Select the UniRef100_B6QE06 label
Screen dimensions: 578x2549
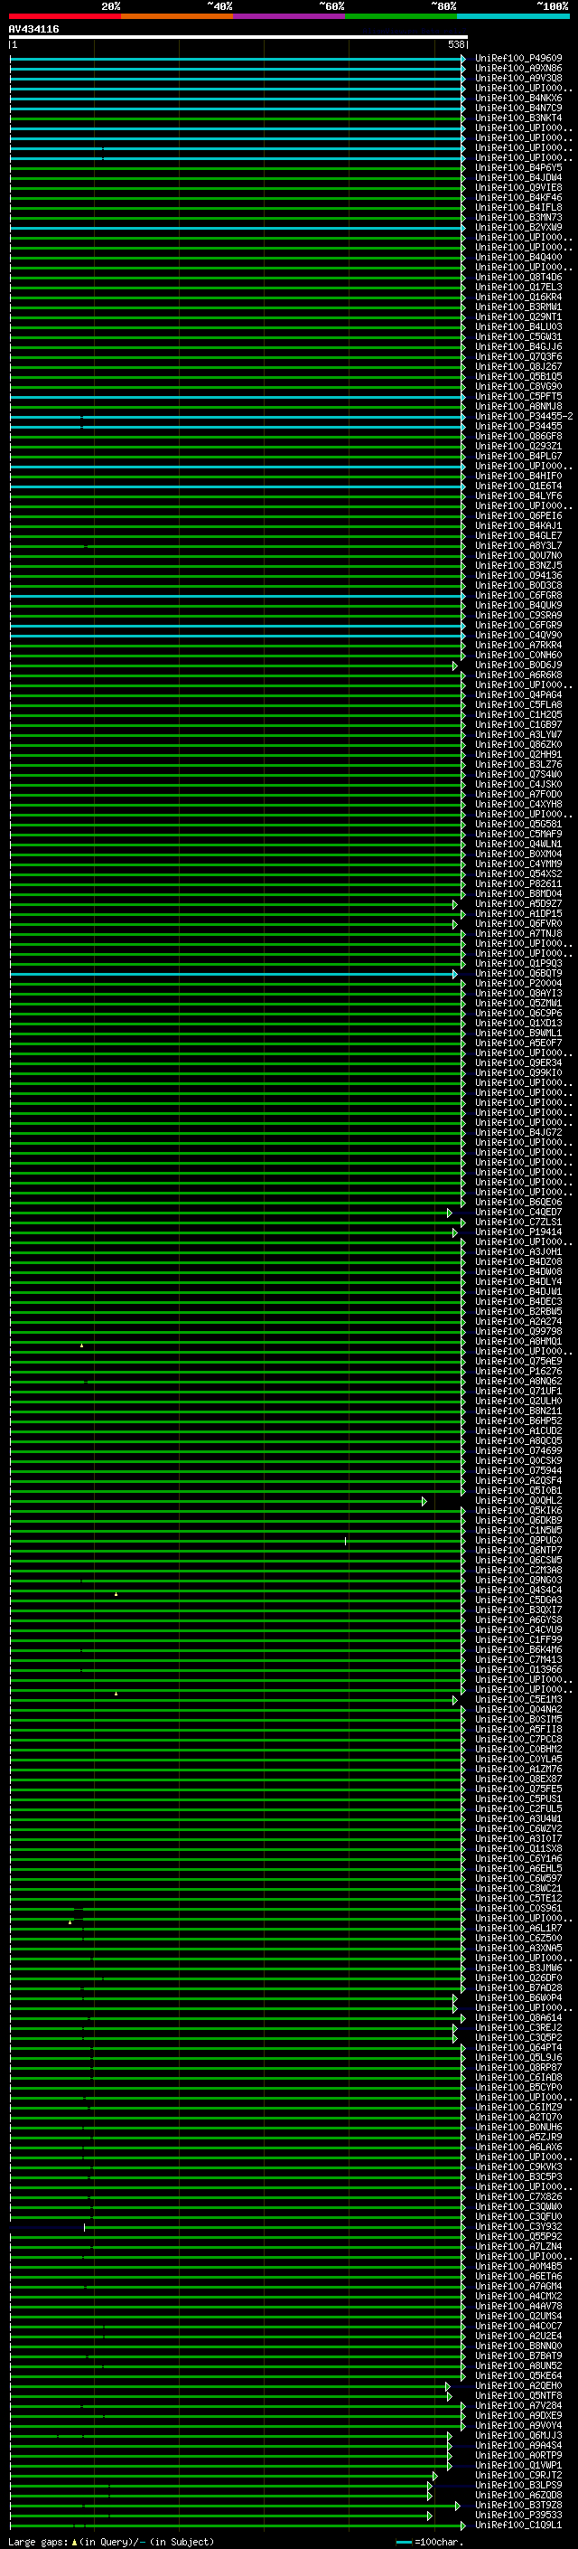pos(517,1203)
